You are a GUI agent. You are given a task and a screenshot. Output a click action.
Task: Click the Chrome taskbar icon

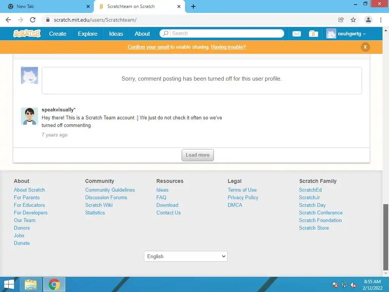(x=54, y=284)
